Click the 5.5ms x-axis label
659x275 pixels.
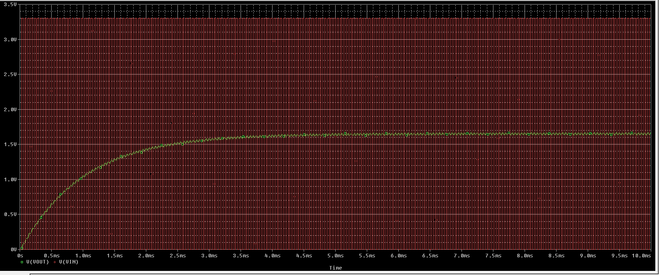click(x=367, y=256)
